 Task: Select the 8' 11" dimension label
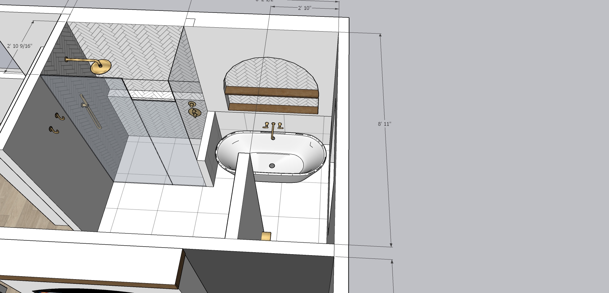coord(384,124)
